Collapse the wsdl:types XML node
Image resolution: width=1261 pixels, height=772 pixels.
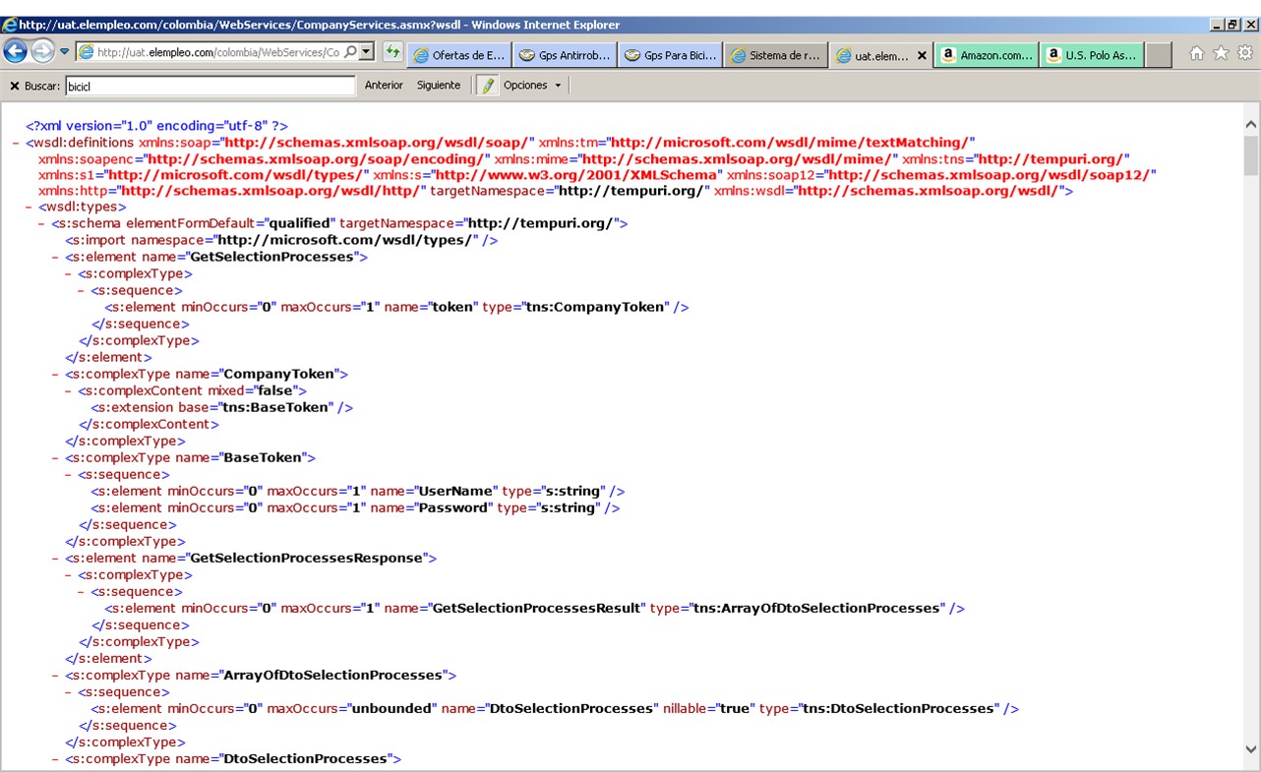tap(30, 208)
